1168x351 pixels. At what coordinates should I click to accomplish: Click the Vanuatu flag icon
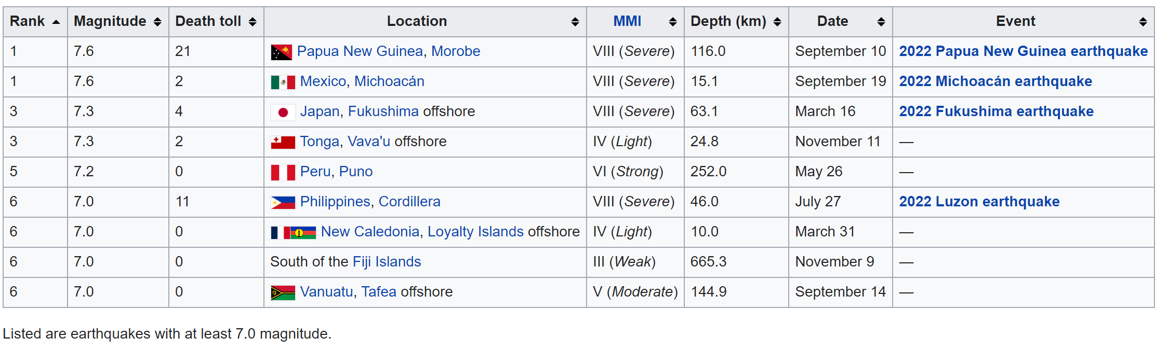click(x=283, y=292)
